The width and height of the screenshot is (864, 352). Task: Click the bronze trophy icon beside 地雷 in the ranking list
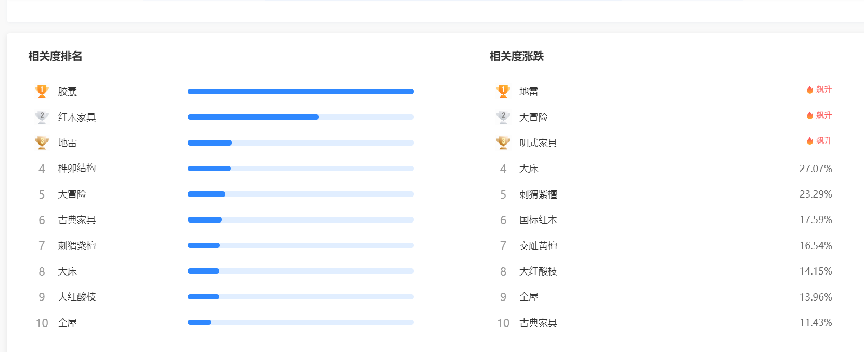pyautogui.click(x=42, y=142)
